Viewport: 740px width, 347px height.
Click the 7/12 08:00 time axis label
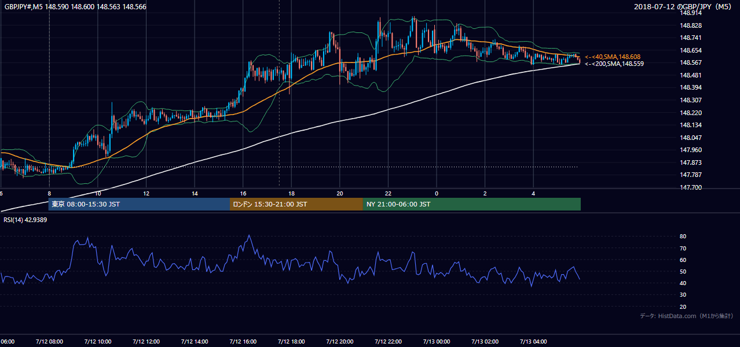[49, 341]
